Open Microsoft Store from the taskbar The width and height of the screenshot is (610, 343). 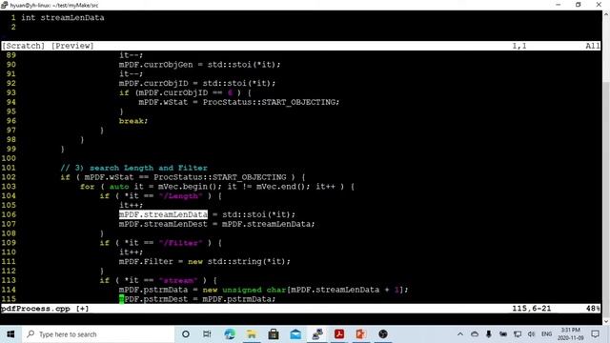[274, 334]
